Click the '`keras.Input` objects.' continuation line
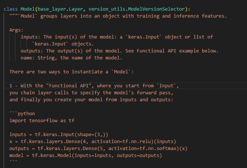 pyautogui.click(x=63, y=44)
